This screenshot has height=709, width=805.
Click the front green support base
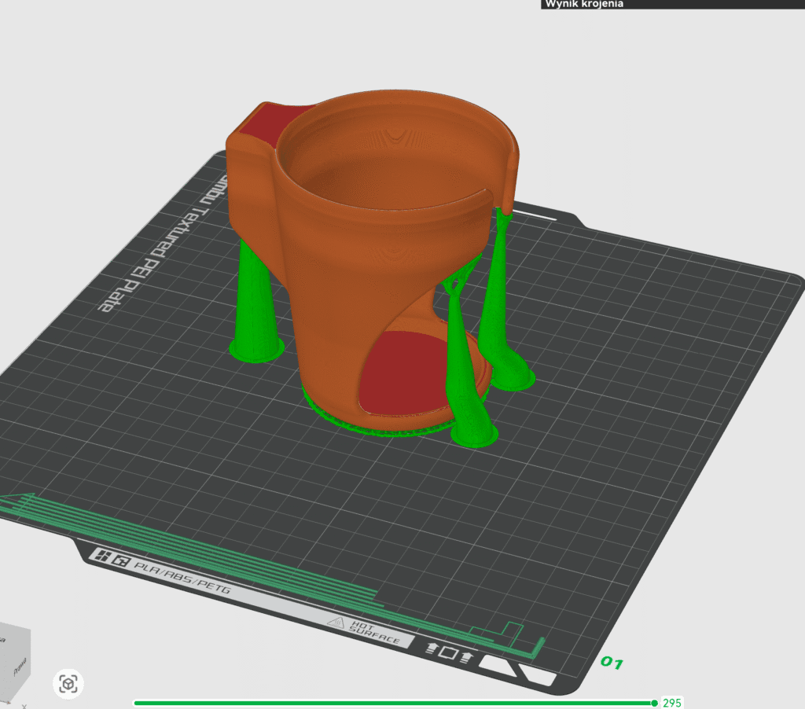[x=475, y=435]
